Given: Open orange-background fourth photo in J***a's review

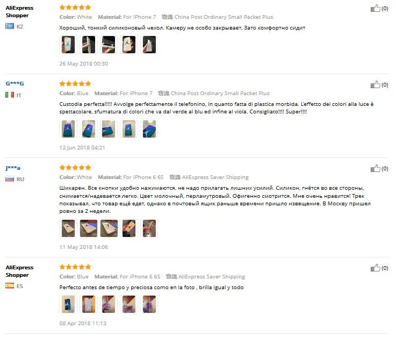Looking at the screenshot, I should point(129,228).
